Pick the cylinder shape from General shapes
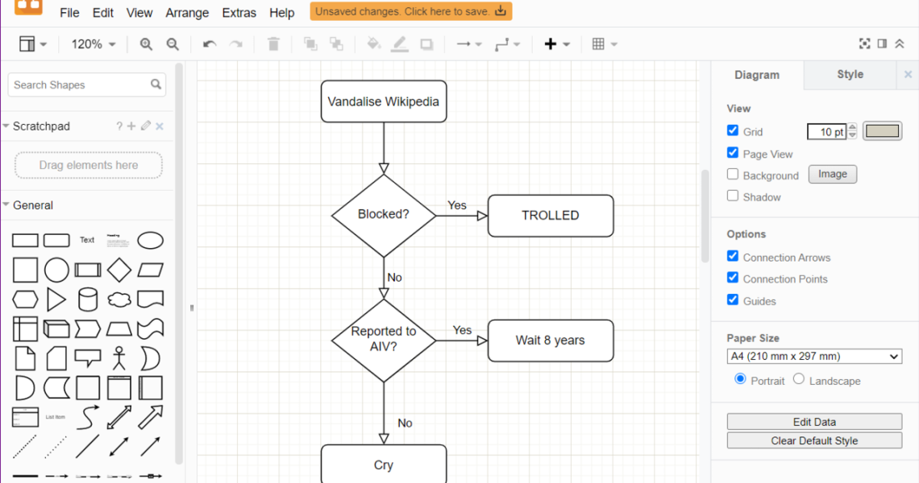 88,299
